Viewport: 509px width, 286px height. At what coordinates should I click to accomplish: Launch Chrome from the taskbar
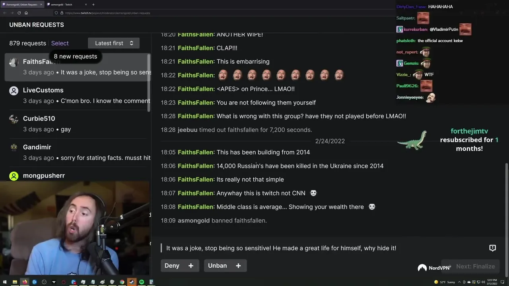click(122, 282)
